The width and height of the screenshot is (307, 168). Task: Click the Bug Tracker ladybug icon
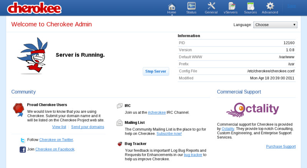120,144
